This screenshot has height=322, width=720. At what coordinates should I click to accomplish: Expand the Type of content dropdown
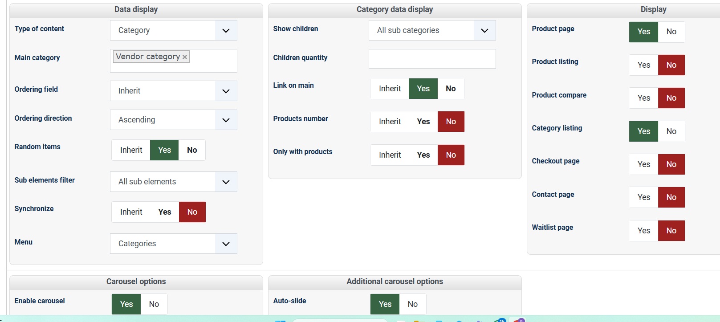226,30
